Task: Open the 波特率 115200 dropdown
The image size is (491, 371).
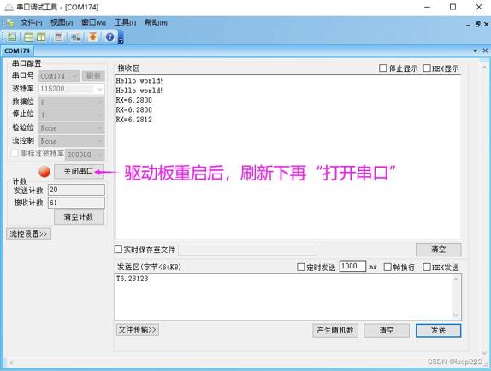Action: pyautogui.click(x=72, y=89)
